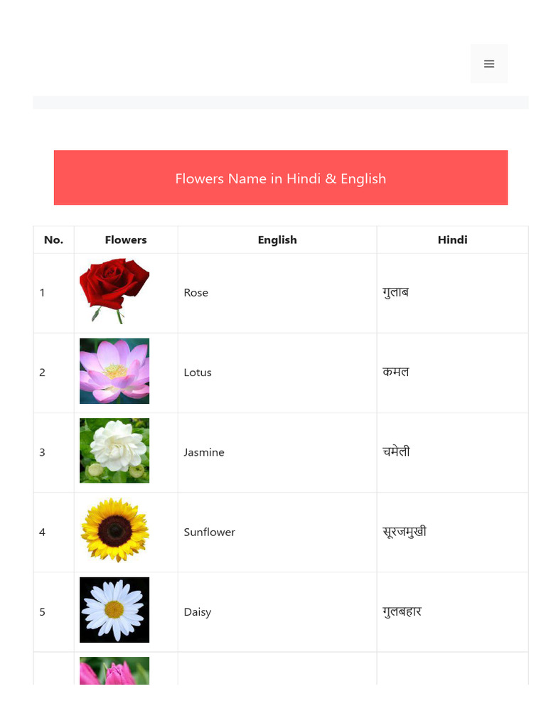Click the Hindi word गुलाब
Screen dimensions: 546x728
coord(395,292)
